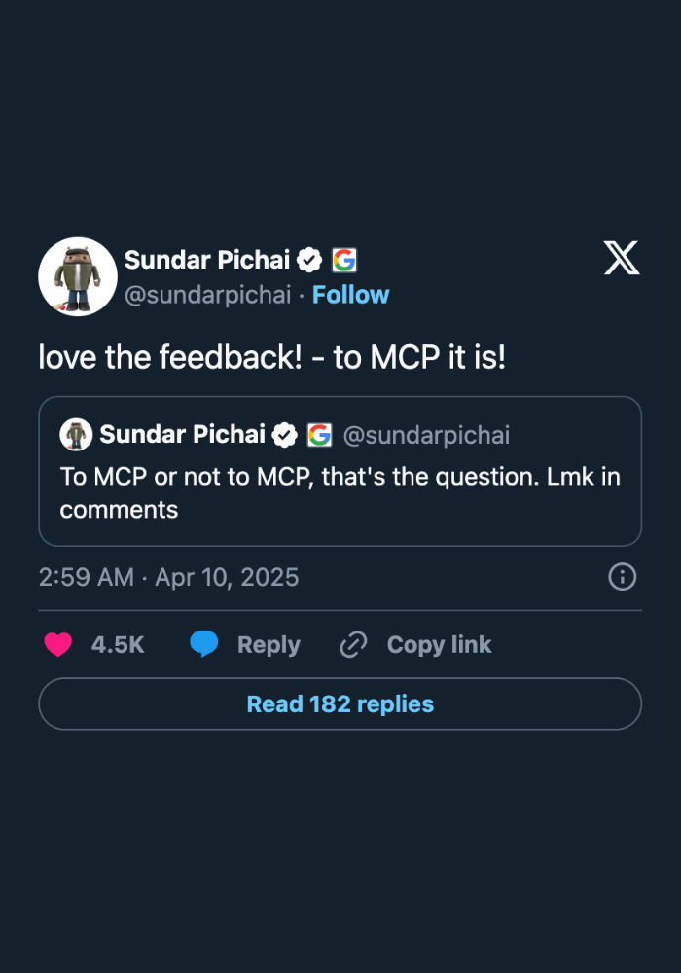Open the X logo at top right
The image size is (681, 973).
pyautogui.click(x=622, y=258)
